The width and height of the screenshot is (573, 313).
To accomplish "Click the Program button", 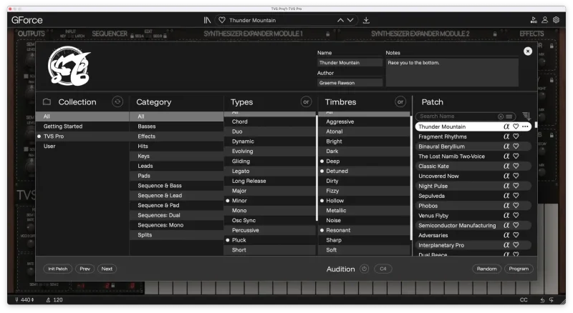I will 519,269.
